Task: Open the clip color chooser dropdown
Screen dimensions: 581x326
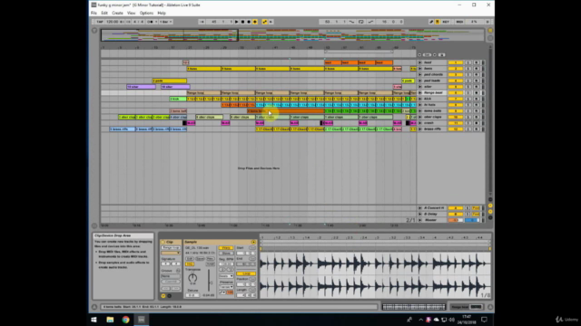Action: click(171, 253)
